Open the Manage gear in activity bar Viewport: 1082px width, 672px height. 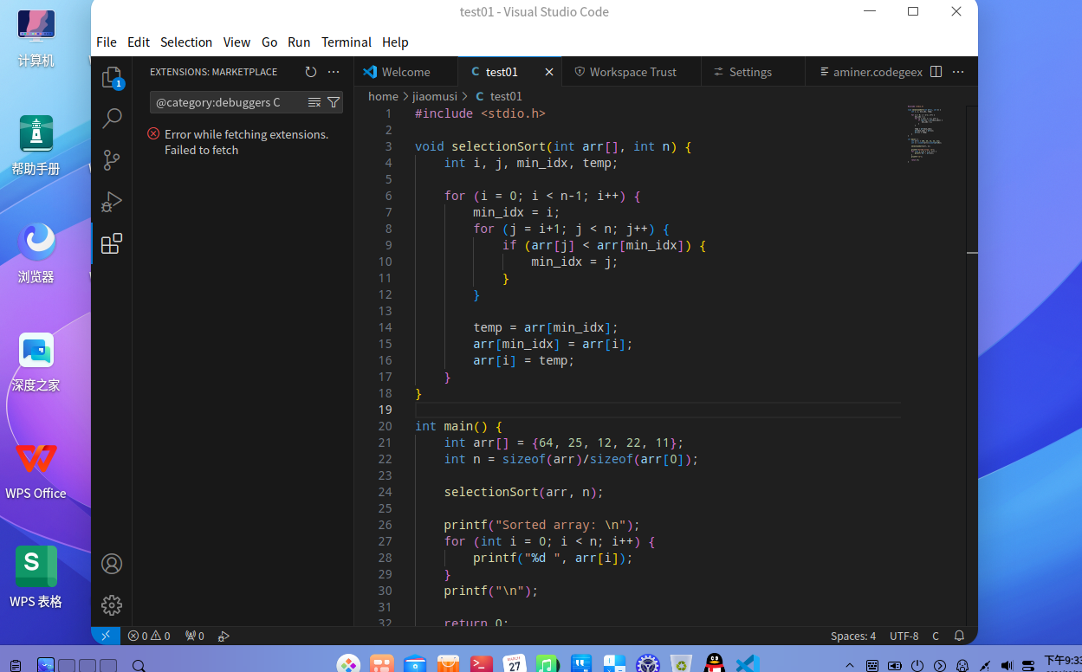pyautogui.click(x=112, y=605)
